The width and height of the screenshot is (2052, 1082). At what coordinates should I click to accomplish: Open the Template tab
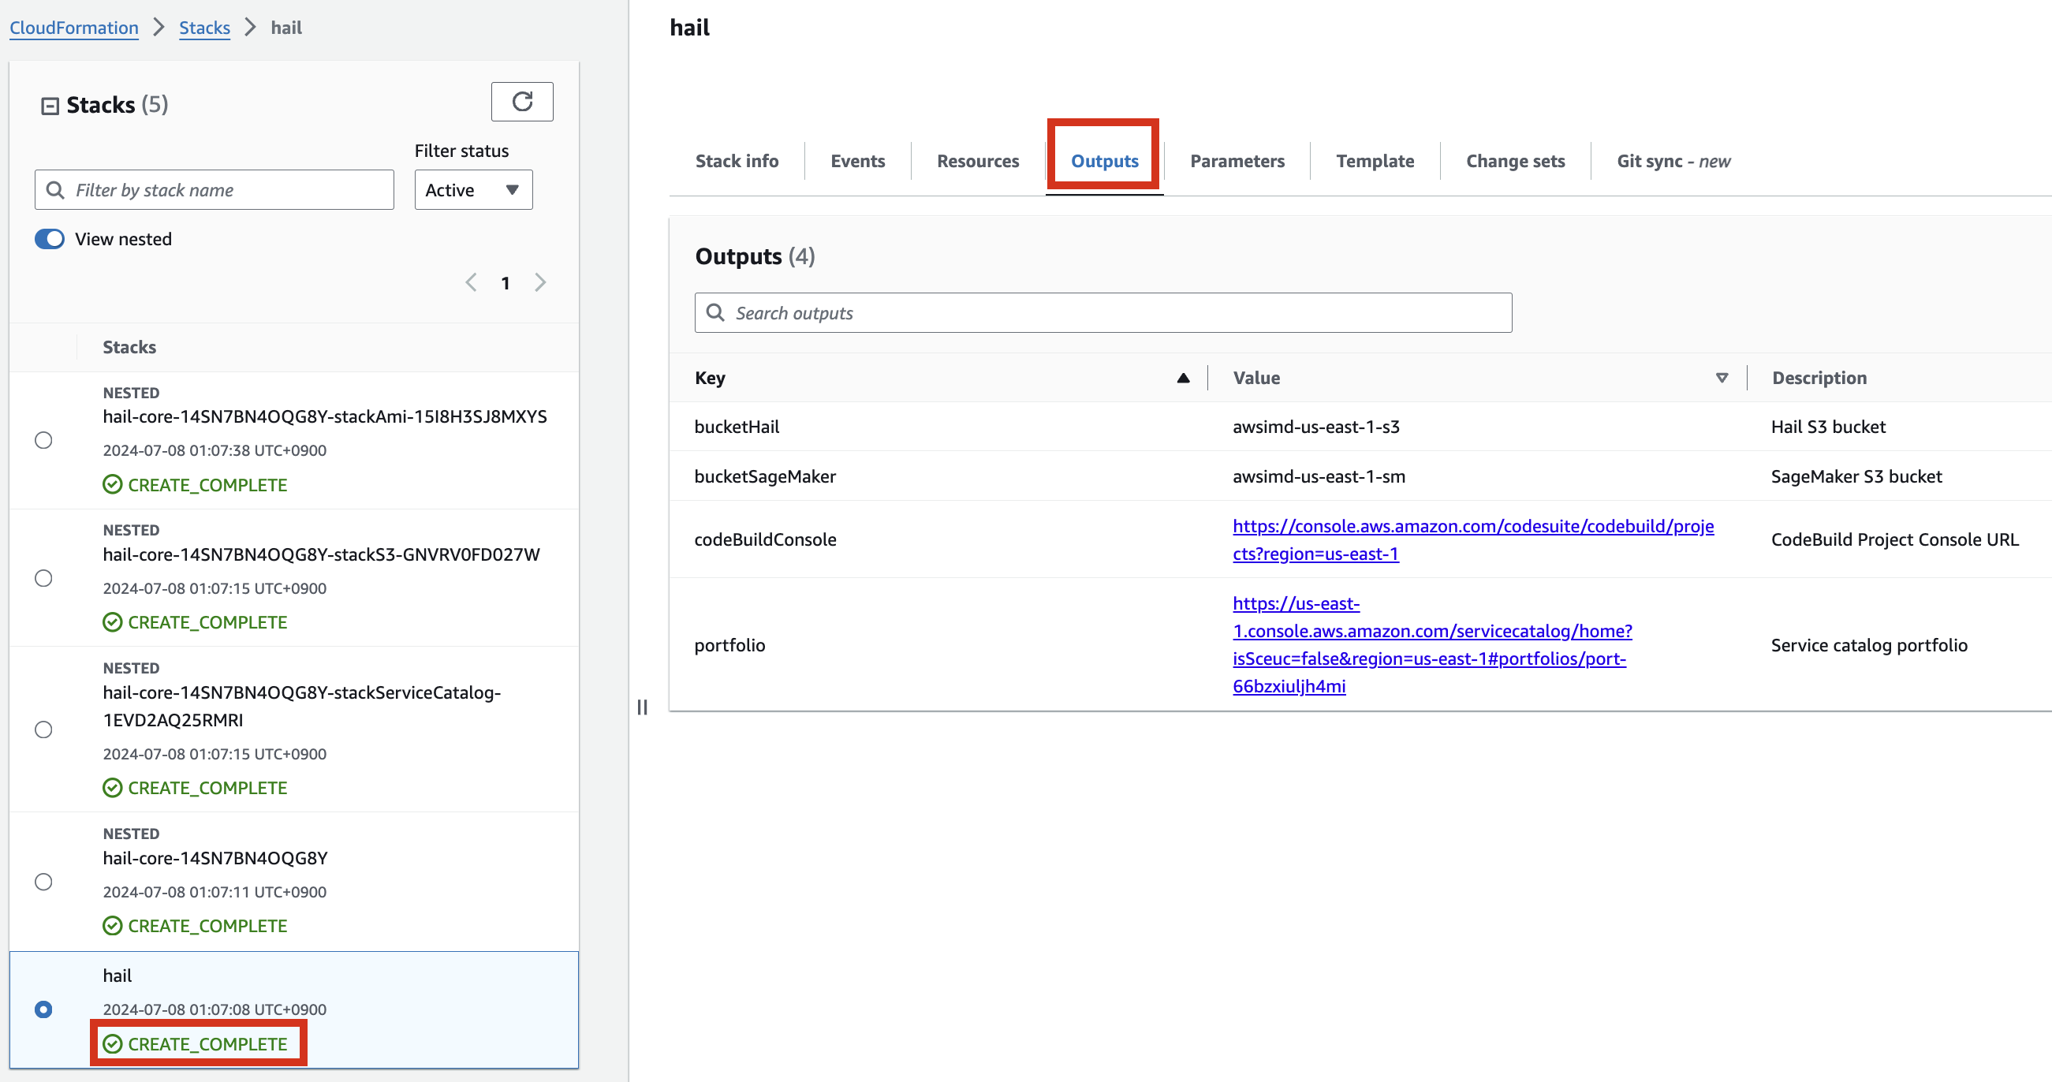pyautogui.click(x=1375, y=162)
